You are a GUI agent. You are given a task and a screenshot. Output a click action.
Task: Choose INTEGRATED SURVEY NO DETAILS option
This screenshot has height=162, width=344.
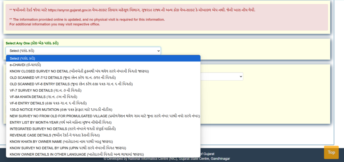(x=103, y=128)
